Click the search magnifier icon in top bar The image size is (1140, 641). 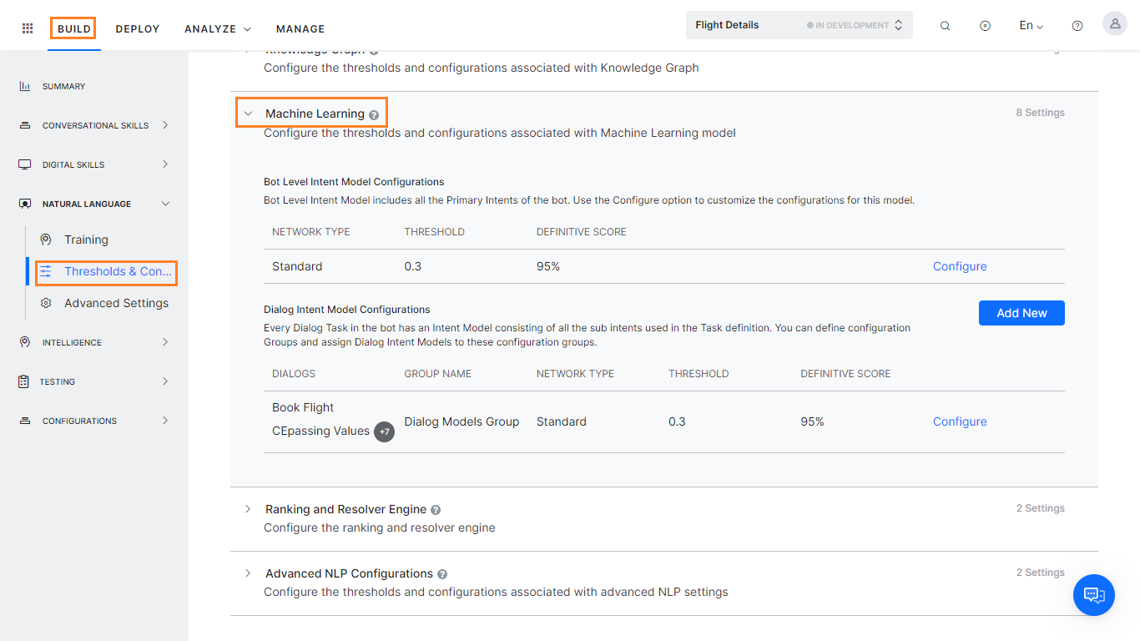[x=945, y=25]
